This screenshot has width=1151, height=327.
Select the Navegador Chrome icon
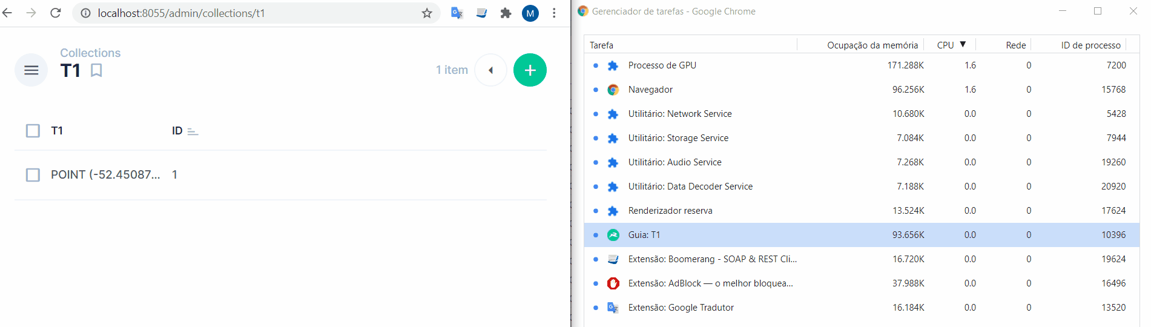[613, 90]
